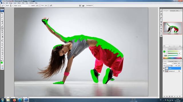
Task: Open the History panel dock icon
Action: (x=161, y=11)
